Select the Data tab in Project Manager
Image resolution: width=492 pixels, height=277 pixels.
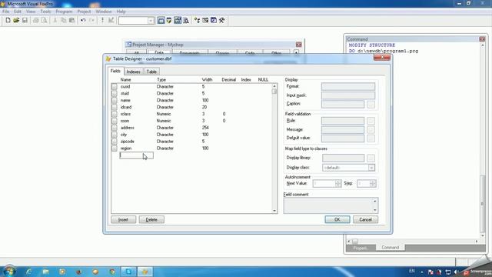(x=159, y=52)
